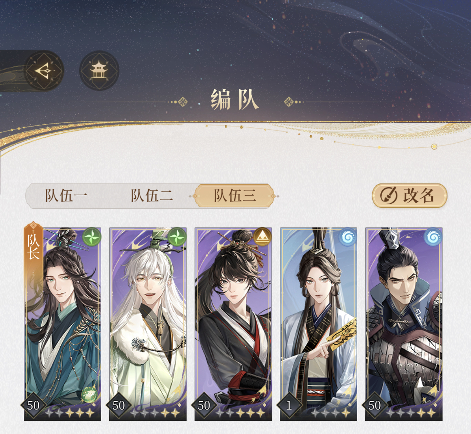Click the level 50 badge on third card
Viewport: 471px width, 434px height.
tap(204, 405)
